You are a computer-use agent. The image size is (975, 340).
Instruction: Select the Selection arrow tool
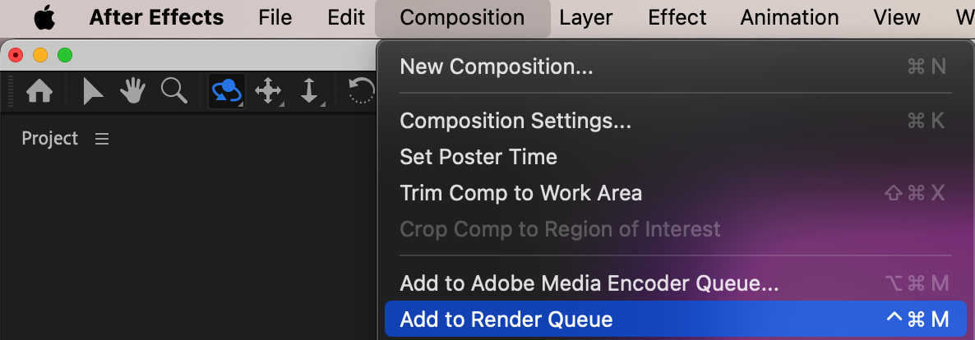(x=93, y=91)
